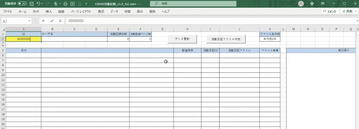Open the touch/mouse mode dropdown arrow
Image resolution: width=359 pixels, height=129 pixels.
click(60, 4)
